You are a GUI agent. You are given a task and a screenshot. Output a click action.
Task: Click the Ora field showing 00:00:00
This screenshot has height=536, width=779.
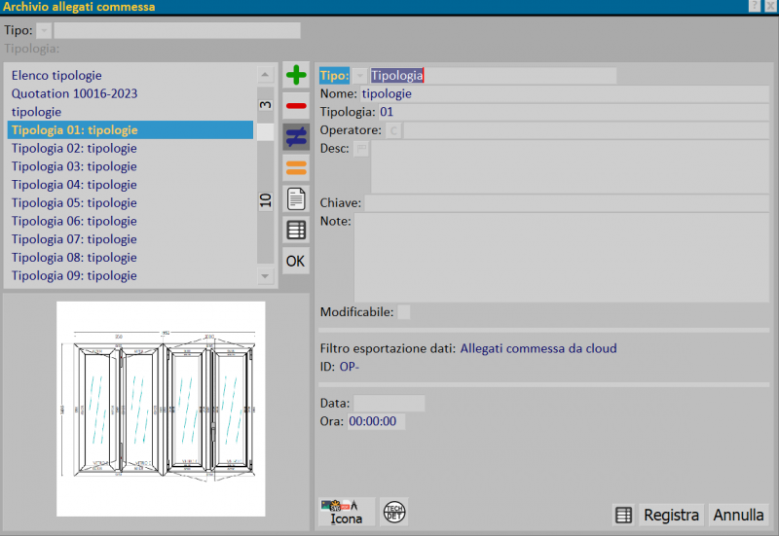(x=376, y=422)
